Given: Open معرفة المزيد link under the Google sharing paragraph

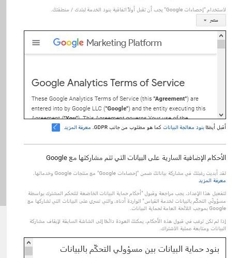Looking at the screenshot, I should [x=212, y=181].
